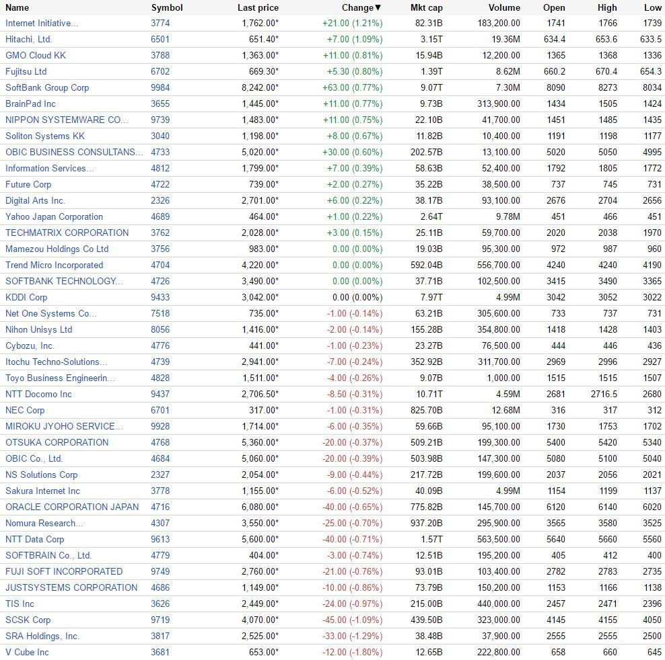Open OBIC Co., Ltd. link
Image resolution: width=665 pixels, height=660 pixels.
(34, 458)
